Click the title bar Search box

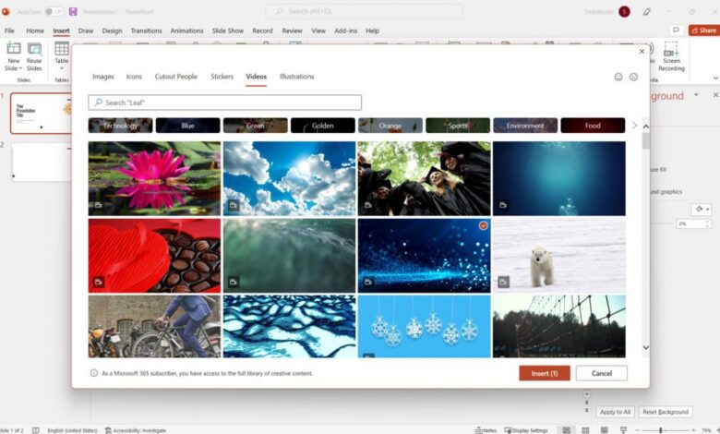pos(364,11)
